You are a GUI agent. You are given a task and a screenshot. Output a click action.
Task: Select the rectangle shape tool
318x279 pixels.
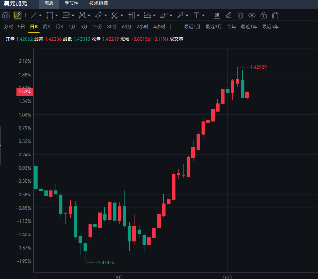click(50, 15)
